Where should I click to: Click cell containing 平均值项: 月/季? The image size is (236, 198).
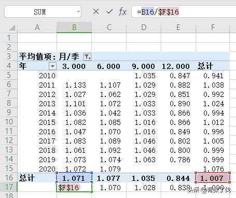click(x=49, y=56)
